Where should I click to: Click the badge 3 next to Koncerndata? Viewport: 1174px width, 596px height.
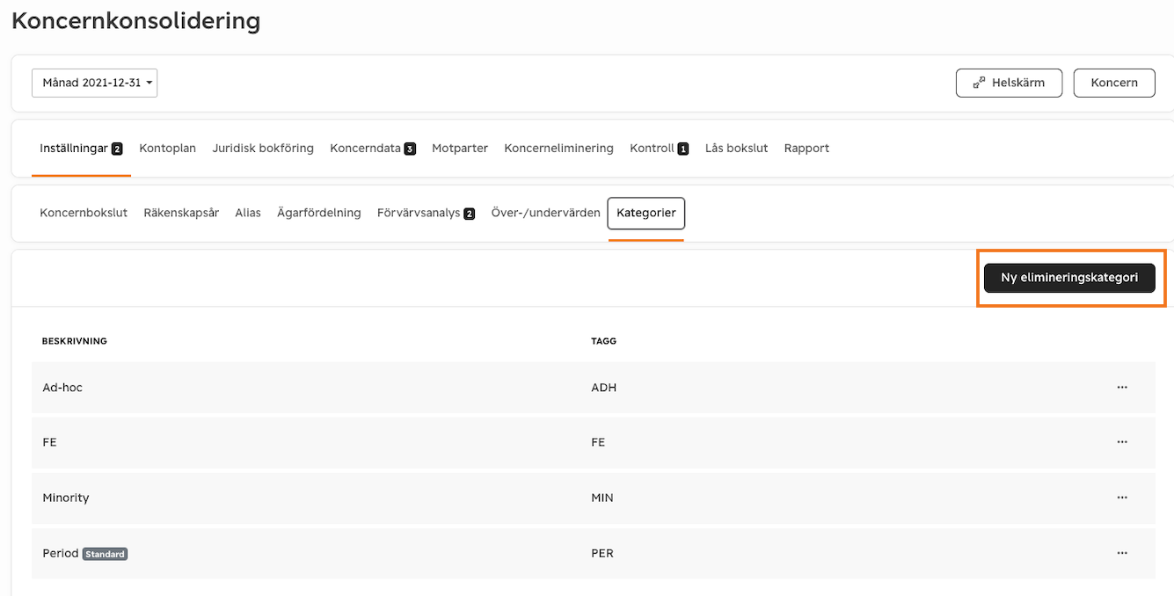pyautogui.click(x=410, y=149)
